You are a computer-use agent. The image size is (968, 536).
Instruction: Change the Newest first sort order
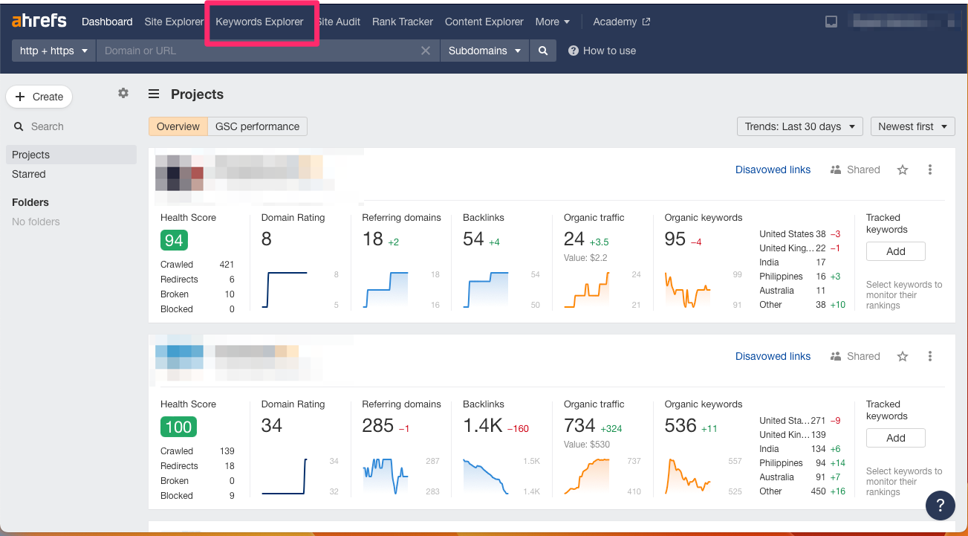(913, 126)
